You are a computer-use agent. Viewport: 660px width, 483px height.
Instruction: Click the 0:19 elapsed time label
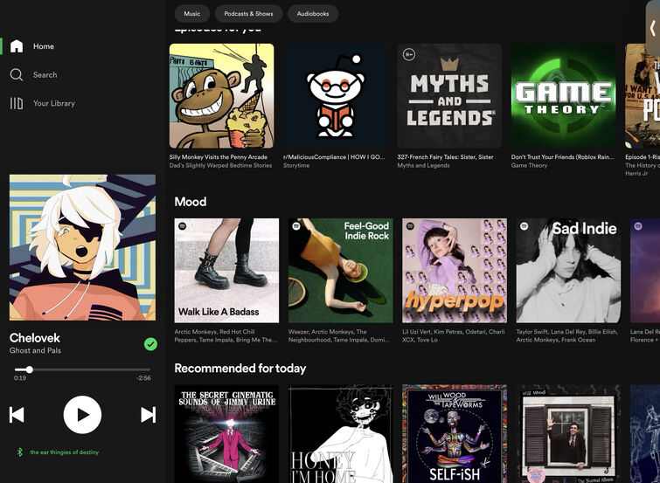pos(20,378)
